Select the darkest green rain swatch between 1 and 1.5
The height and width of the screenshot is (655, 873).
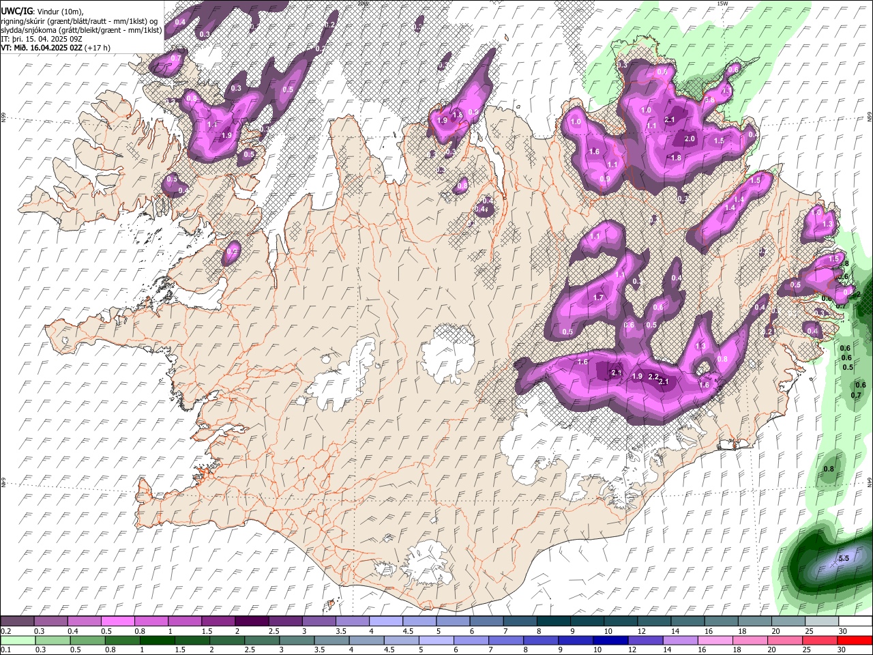[x=157, y=640]
